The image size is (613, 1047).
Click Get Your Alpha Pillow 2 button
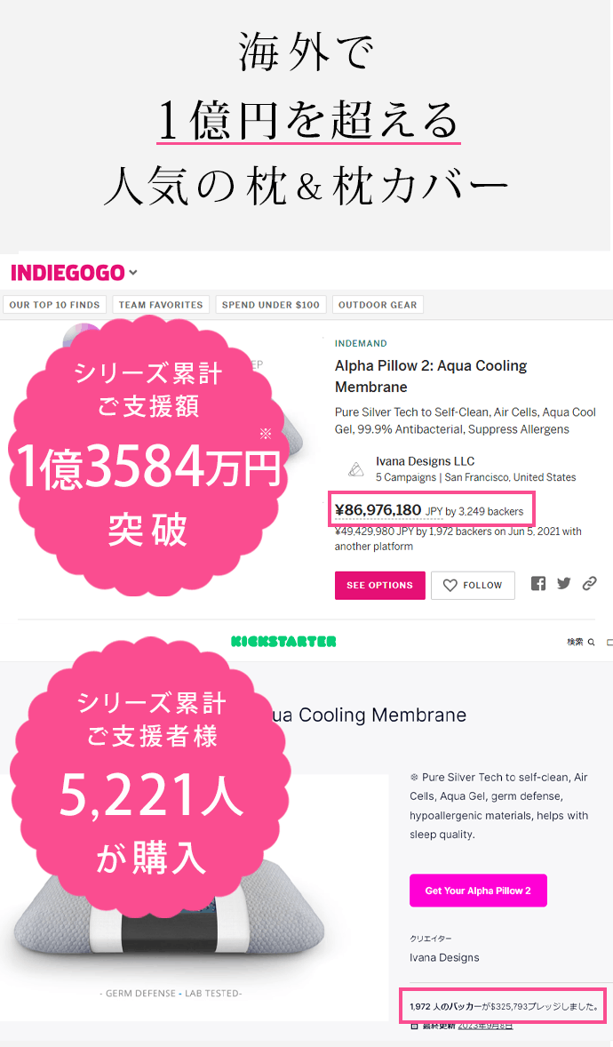[478, 891]
